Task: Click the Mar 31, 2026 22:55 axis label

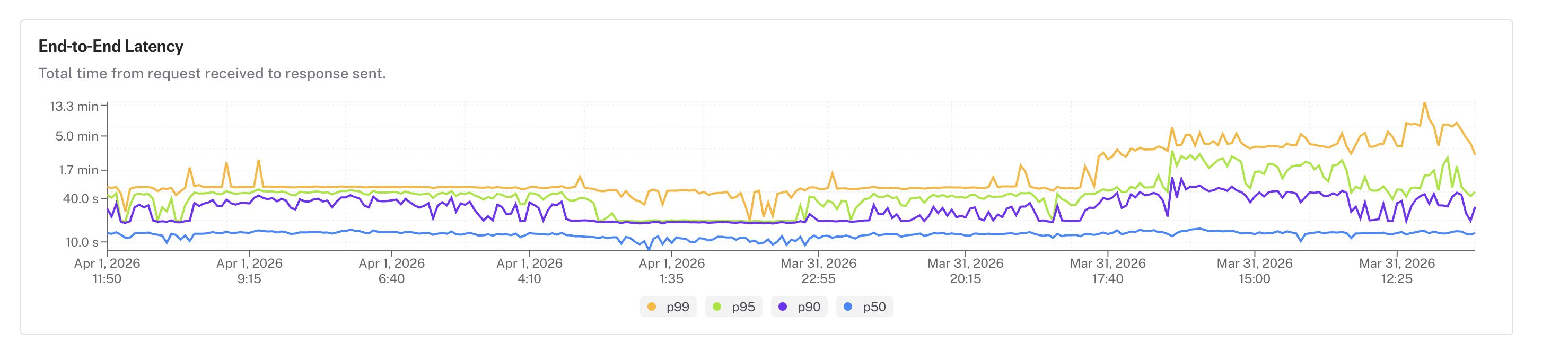Action: click(x=818, y=271)
